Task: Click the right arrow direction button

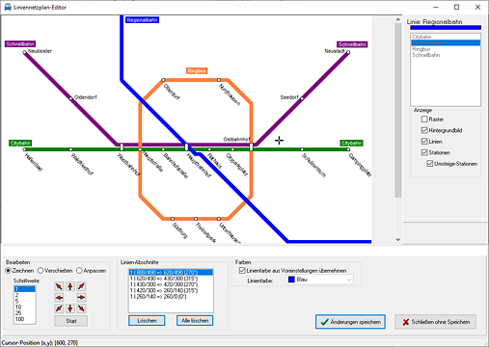Action: pos(81,298)
